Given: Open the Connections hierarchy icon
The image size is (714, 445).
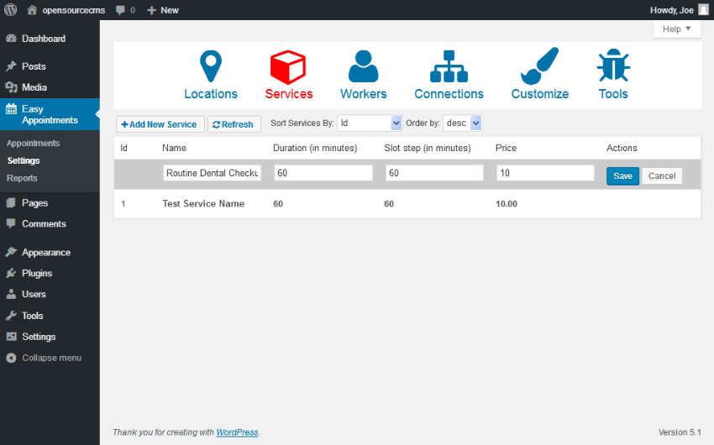Looking at the screenshot, I should 449,66.
